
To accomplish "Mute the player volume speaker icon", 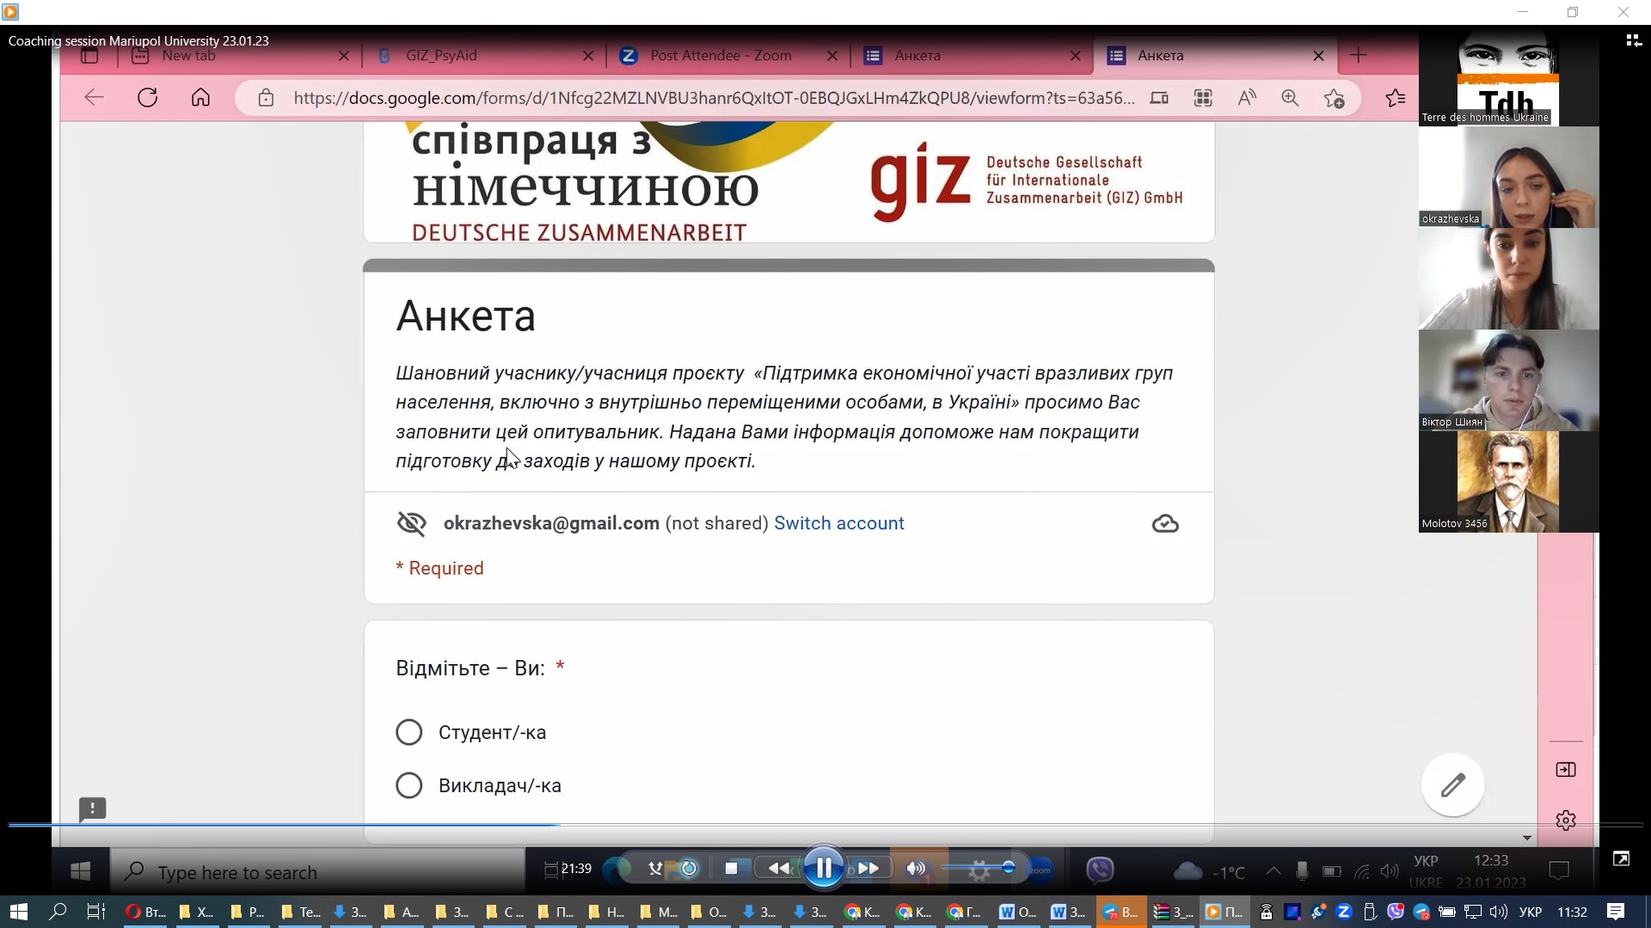I will (916, 868).
